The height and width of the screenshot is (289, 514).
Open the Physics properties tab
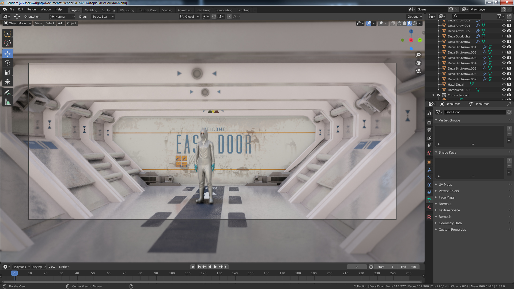pyautogui.click(x=429, y=185)
